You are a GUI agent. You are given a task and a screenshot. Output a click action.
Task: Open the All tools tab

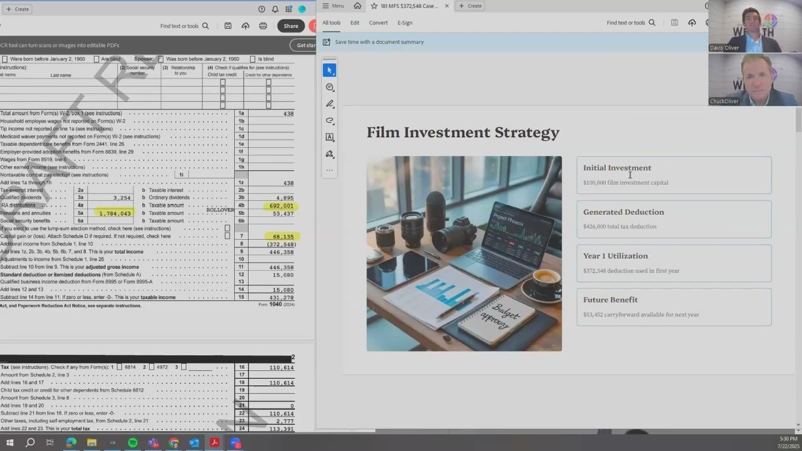(331, 23)
